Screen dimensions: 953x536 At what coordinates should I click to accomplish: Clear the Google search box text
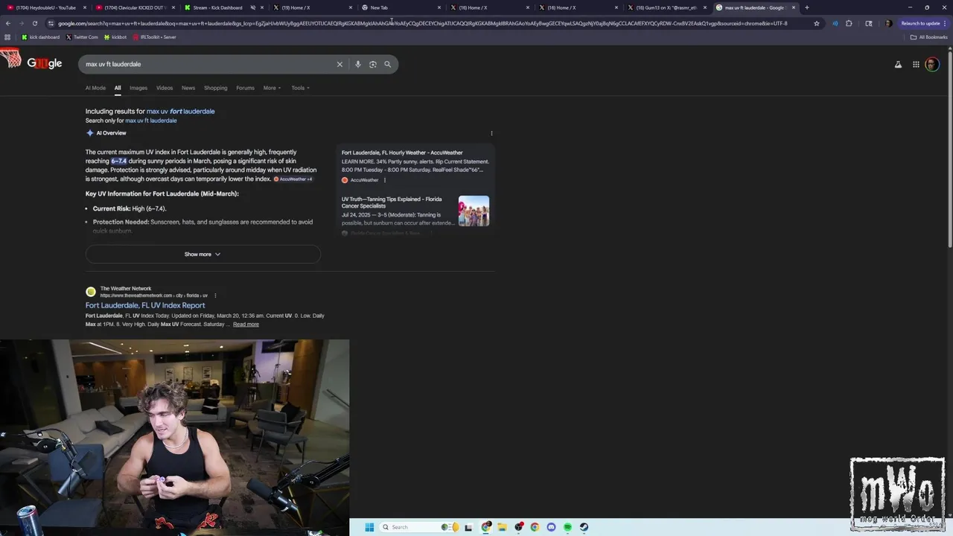(340, 64)
